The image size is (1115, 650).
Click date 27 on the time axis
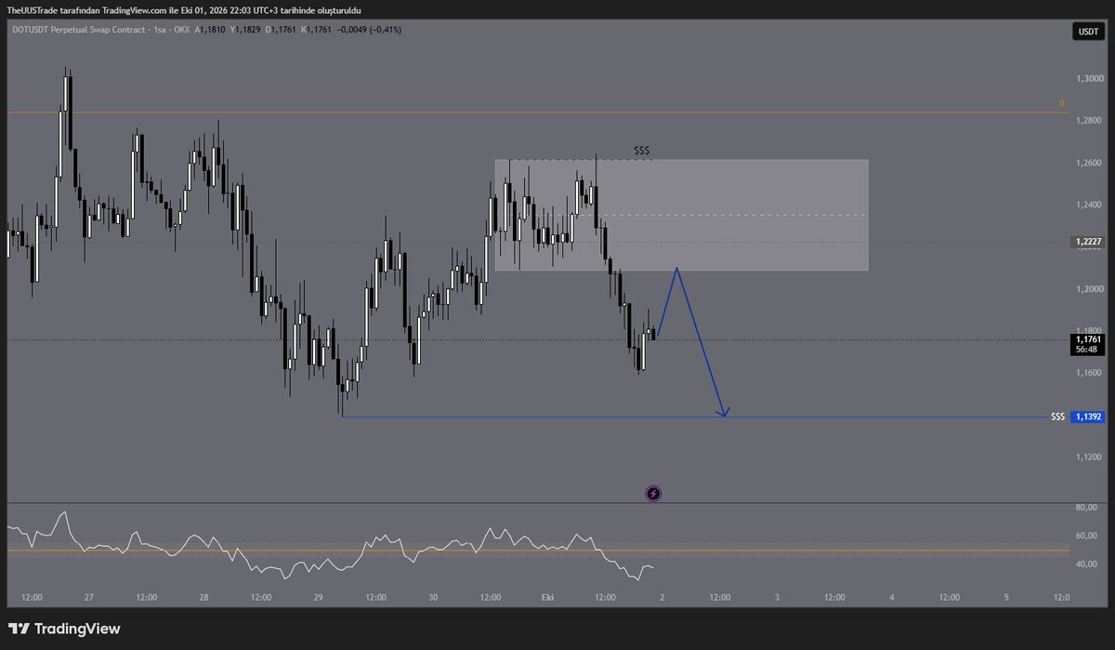[x=88, y=597]
